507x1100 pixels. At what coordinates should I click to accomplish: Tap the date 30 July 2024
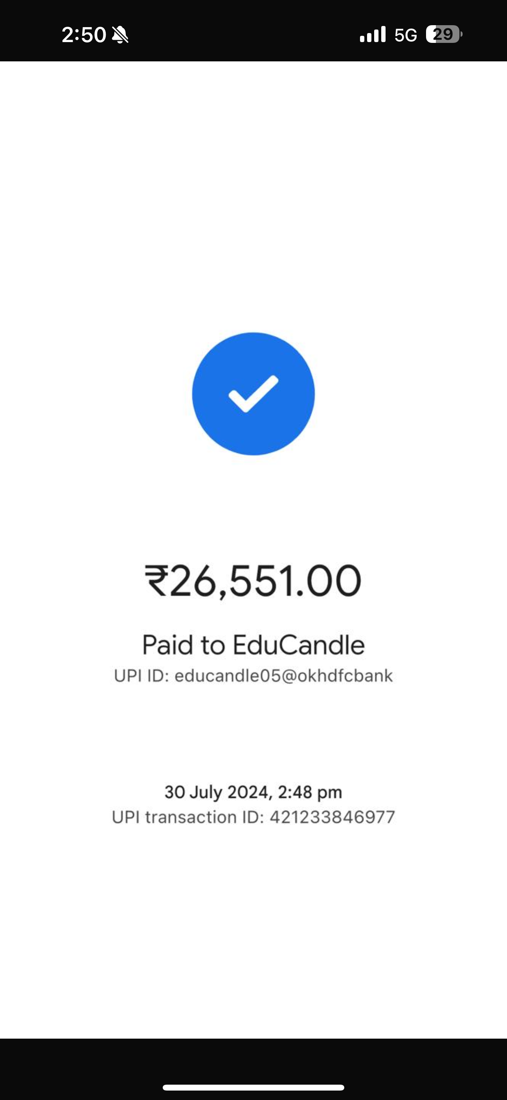pos(217,792)
